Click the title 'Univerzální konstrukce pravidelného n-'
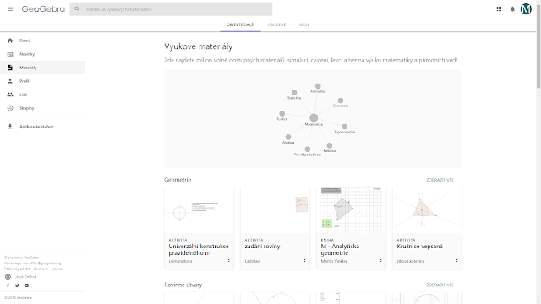 [199, 250]
